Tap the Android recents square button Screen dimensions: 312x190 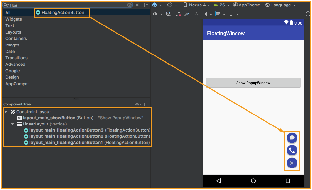(288, 181)
